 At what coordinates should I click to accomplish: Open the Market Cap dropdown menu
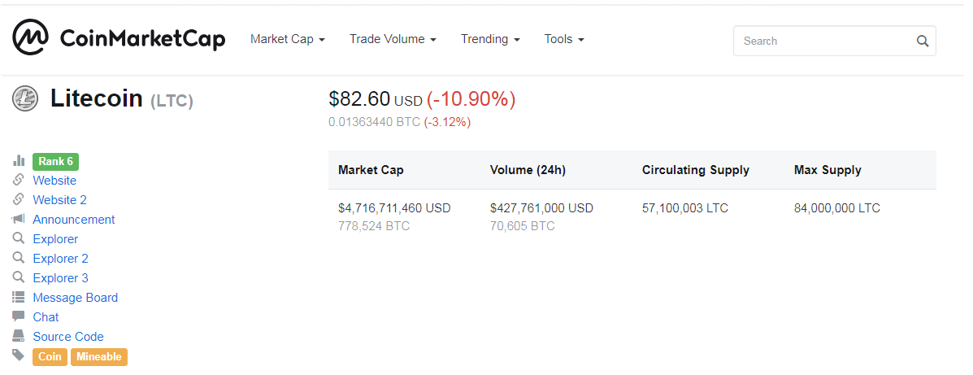(287, 39)
